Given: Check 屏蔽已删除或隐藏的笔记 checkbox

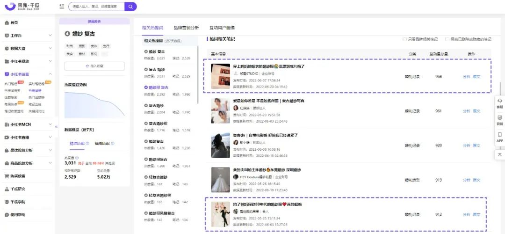Looking at the screenshot, I should (x=447, y=39).
